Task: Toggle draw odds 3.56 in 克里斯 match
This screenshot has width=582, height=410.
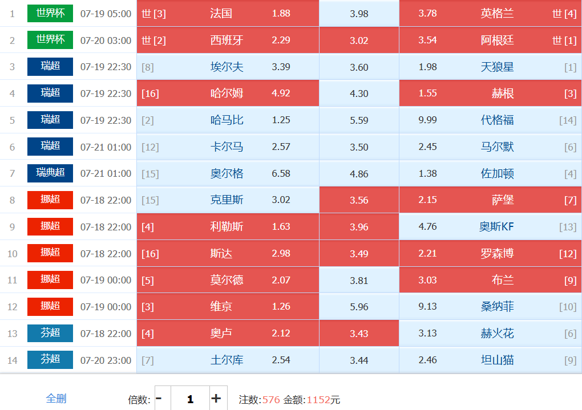Action: click(359, 200)
